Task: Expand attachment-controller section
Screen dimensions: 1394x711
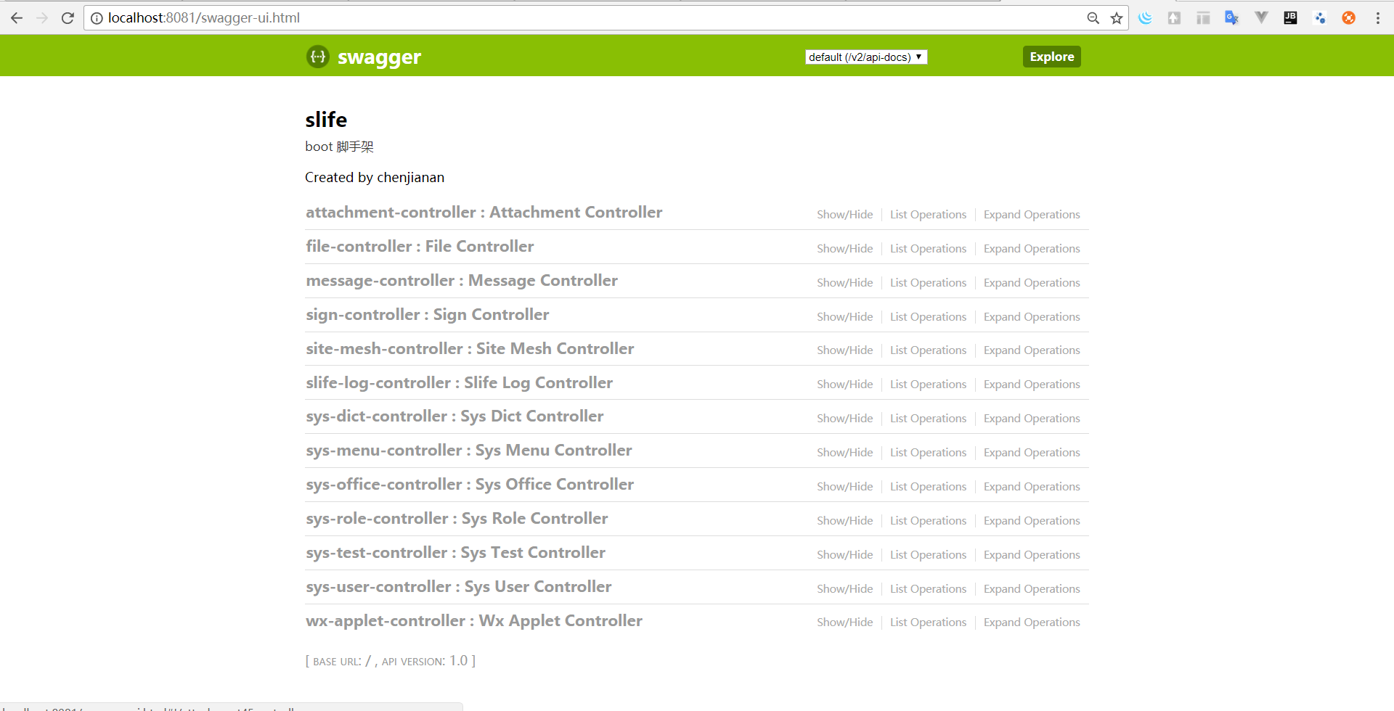Action: [484, 213]
